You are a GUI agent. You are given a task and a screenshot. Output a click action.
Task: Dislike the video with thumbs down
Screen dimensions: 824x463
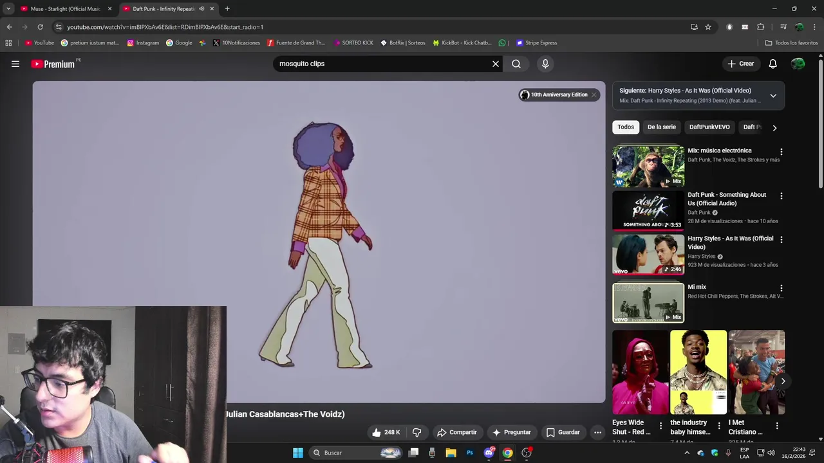coord(417,432)
